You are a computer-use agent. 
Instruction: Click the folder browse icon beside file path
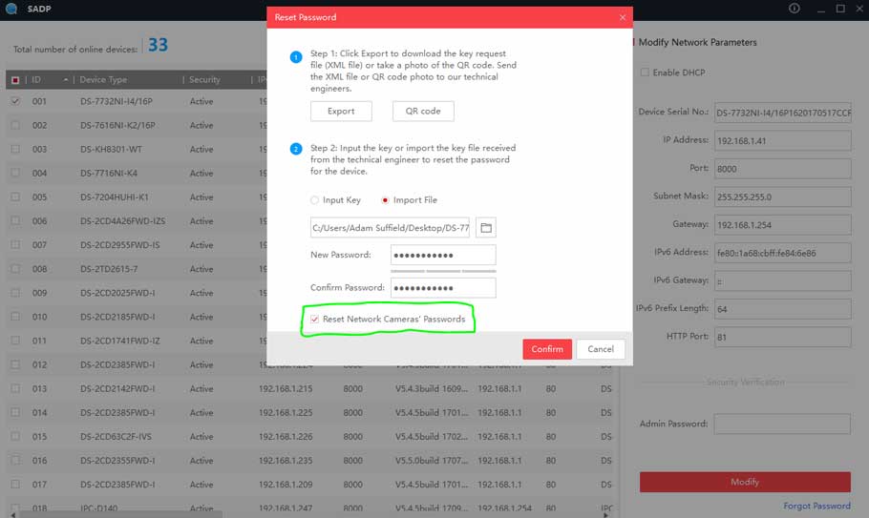[x=486, y=228]
